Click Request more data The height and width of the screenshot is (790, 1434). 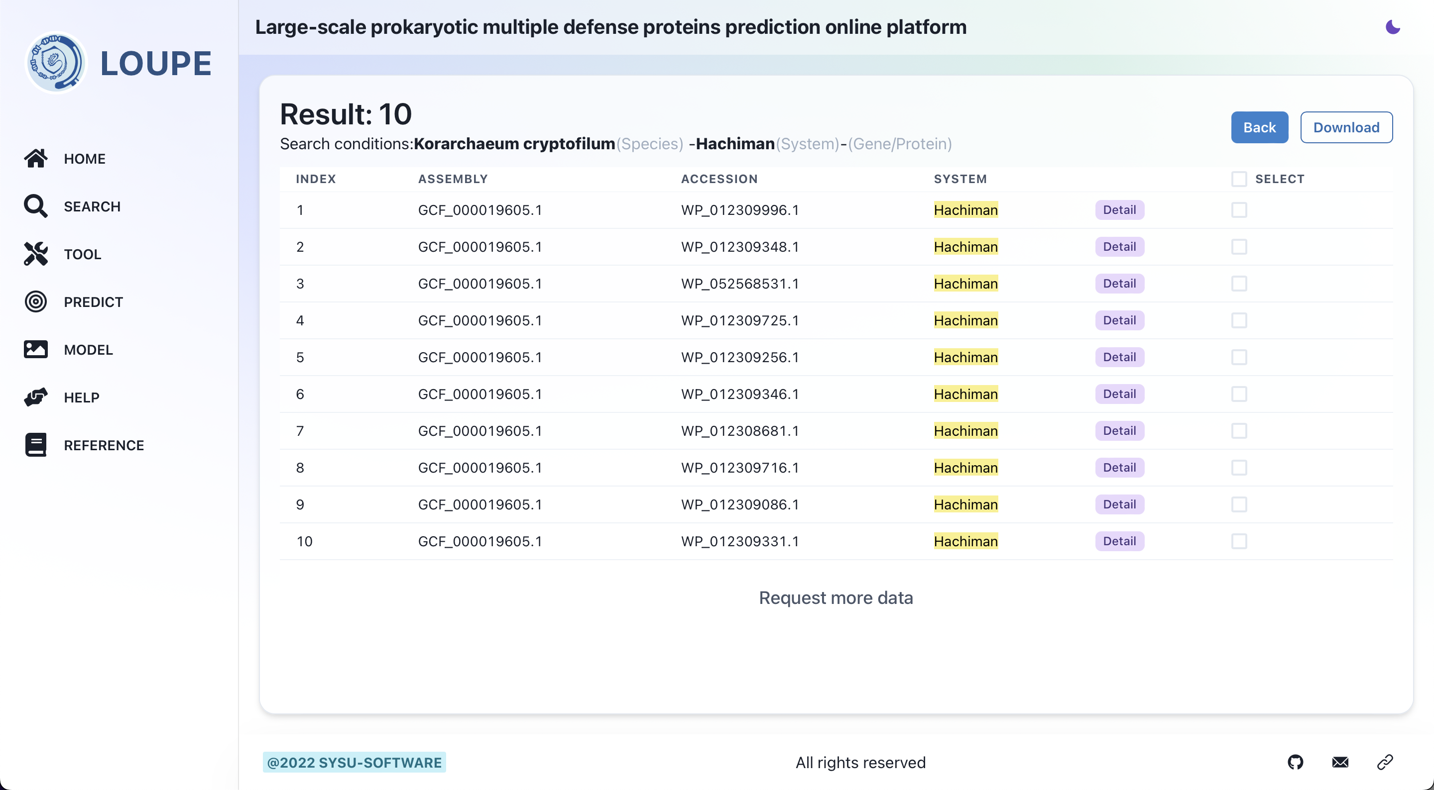point(836,597)
